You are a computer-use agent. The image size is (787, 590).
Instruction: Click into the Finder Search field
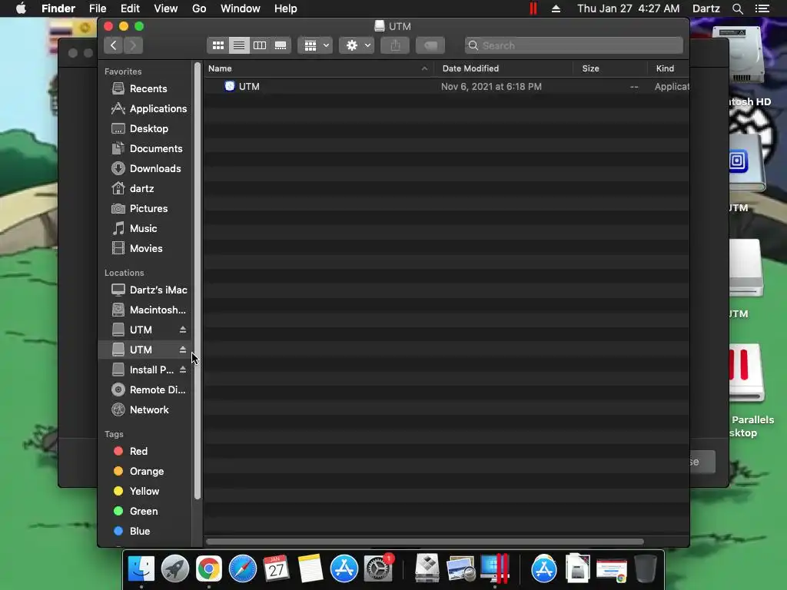(573, 45)
